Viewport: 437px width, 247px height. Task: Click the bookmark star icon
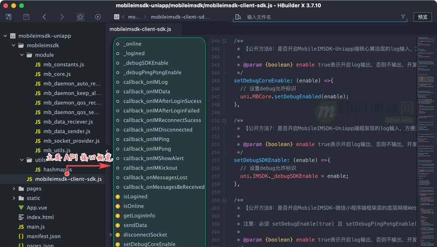pyautogui.click(x=80, y=17)
